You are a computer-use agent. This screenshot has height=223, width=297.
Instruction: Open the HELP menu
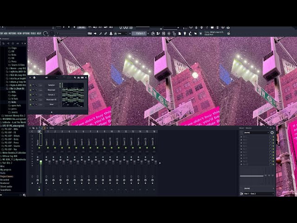(x=39, y=33)
